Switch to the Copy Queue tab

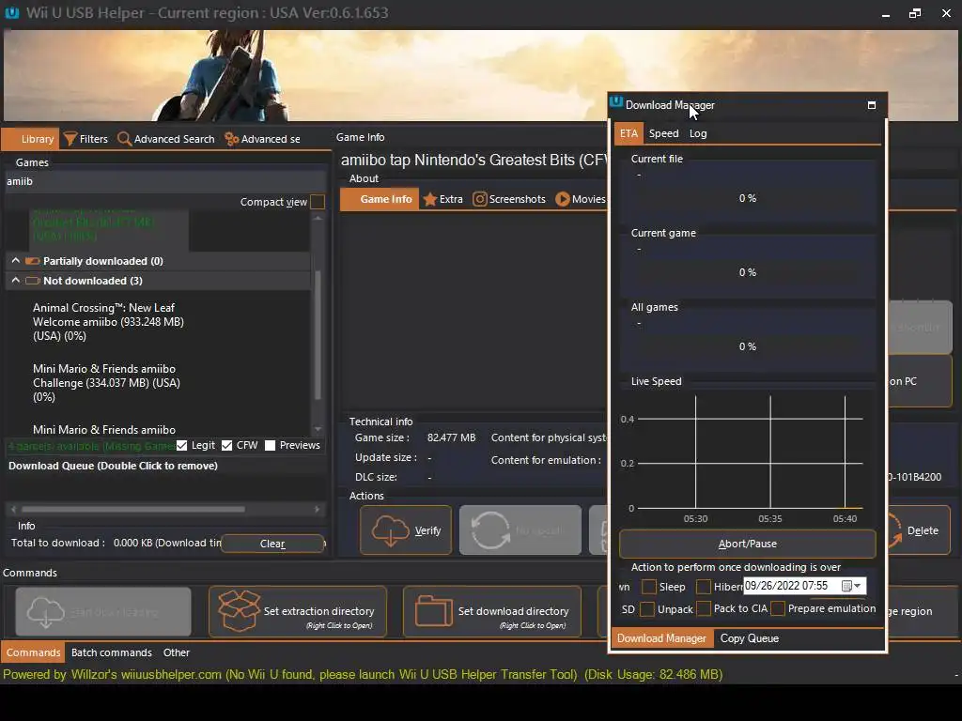pos(749,638)
